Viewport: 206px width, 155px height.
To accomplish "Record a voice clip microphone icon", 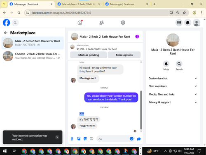I will click(72, 139).
